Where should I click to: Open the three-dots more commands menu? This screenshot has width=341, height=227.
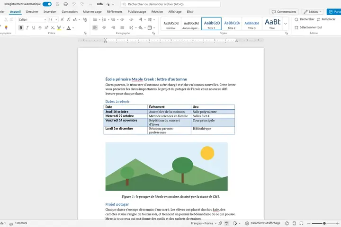pyautogui.click(x=90, y=4)
